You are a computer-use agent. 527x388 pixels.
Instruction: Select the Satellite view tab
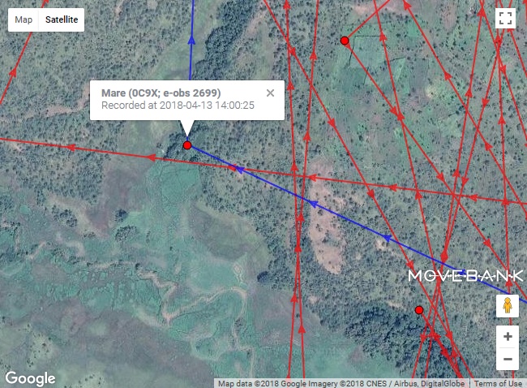(x=62, y=19)
